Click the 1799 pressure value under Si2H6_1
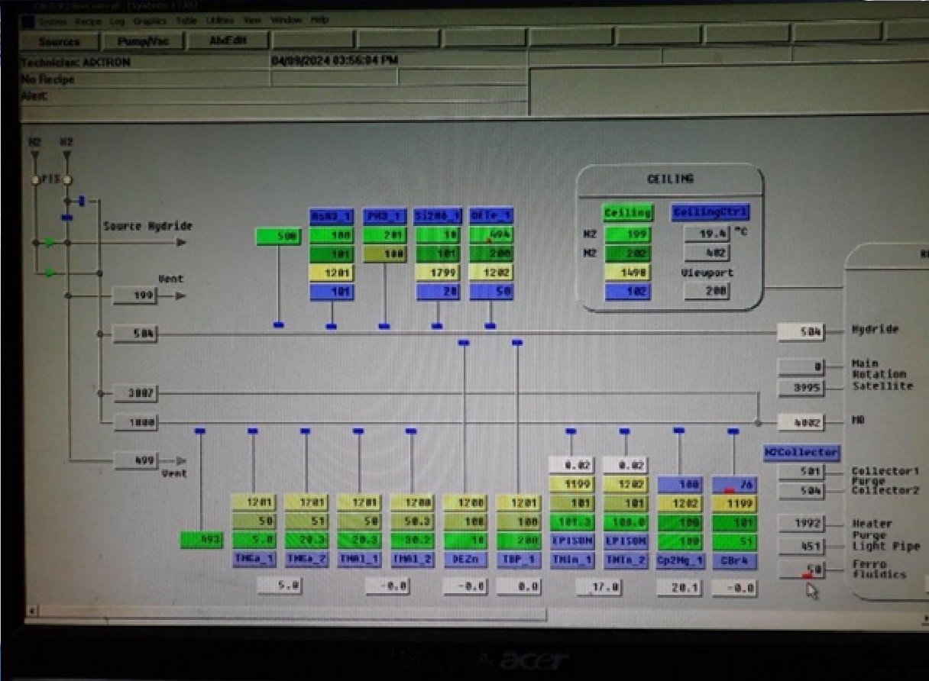 (438, 273)
